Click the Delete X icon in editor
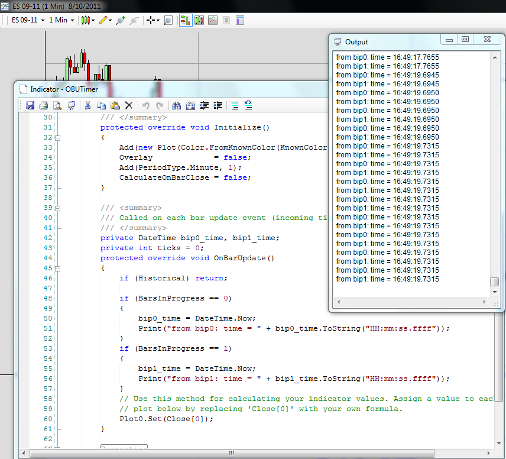The height and width of the screenshot is (459, 506). tap(128, 106)
